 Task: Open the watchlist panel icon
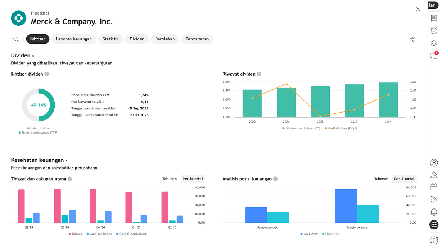[x=434, y=18]
